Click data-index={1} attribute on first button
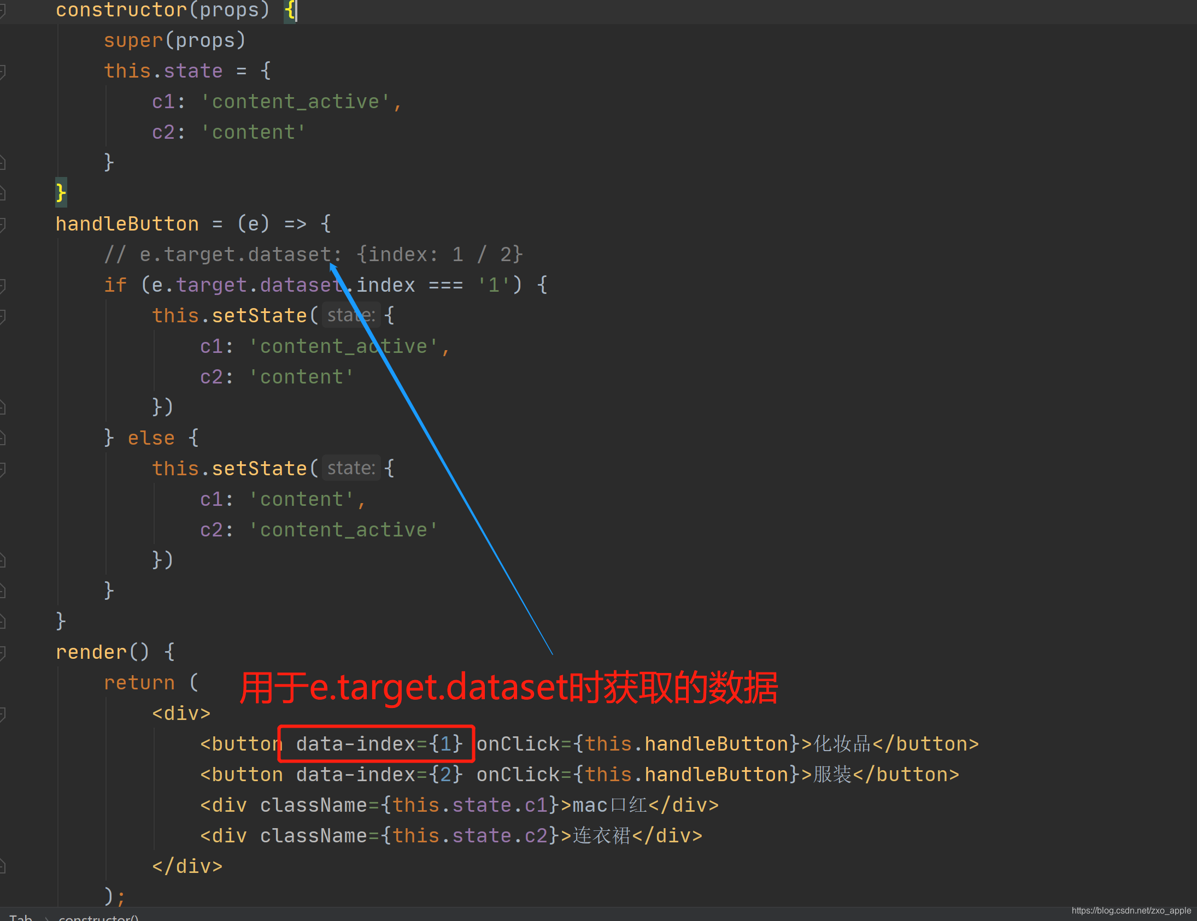 379,744
